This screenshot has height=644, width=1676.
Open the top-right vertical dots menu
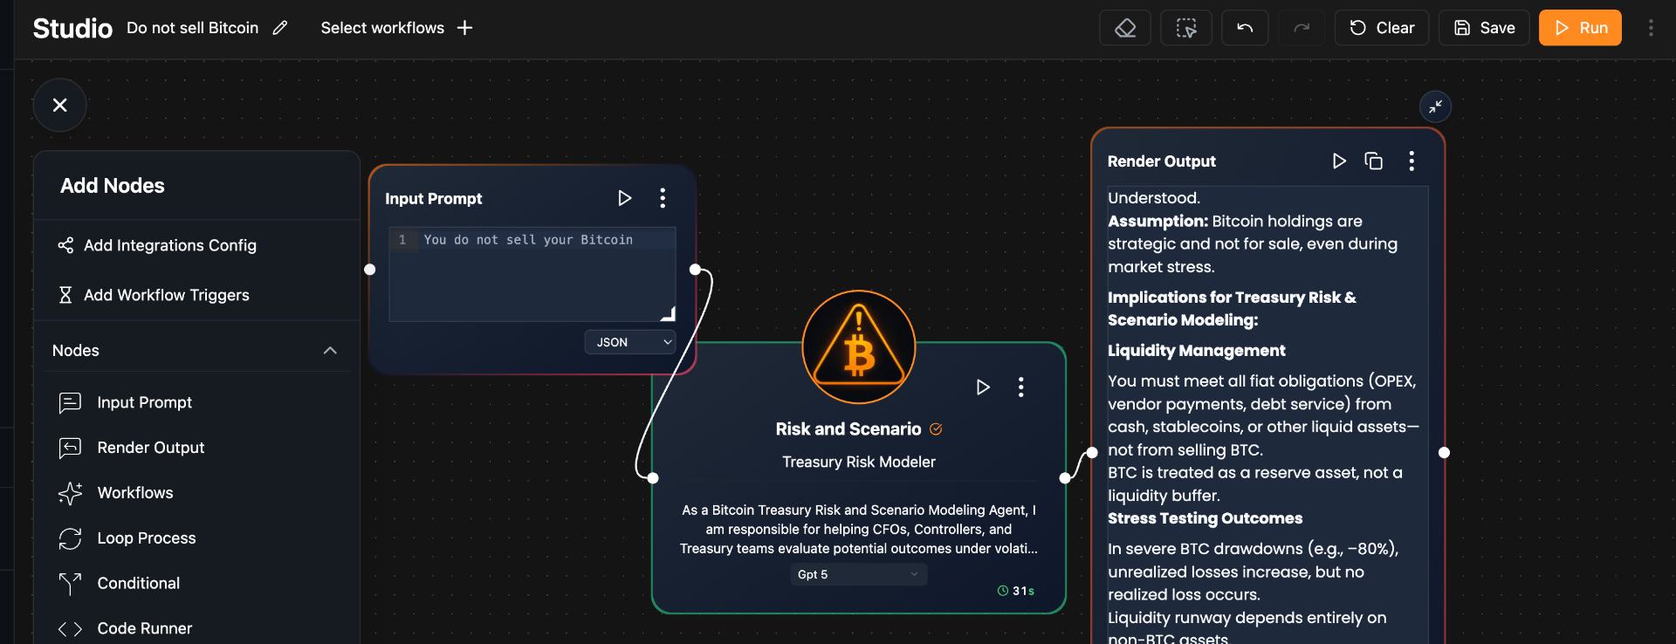pyautogui.click(x=1651, y=28)
